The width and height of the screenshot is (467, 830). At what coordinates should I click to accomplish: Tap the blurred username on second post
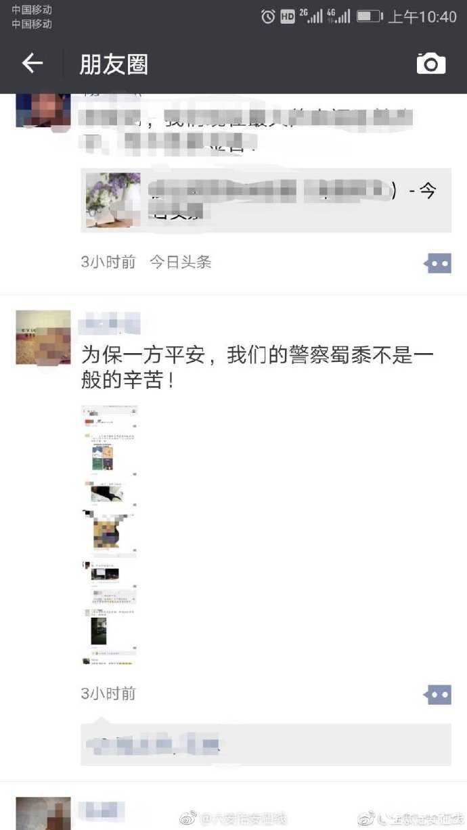(x=110, y=323)
